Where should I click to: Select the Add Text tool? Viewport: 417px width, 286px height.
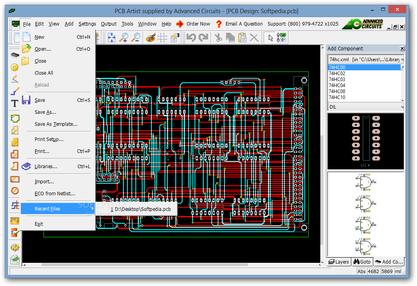(15, 103)
